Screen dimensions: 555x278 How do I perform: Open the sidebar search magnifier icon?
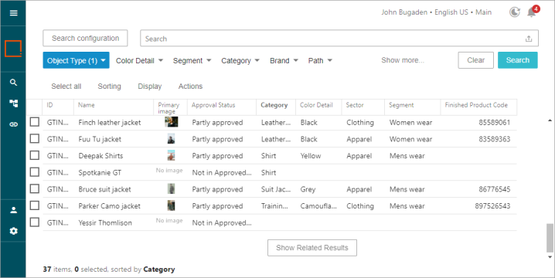point(13,83)
